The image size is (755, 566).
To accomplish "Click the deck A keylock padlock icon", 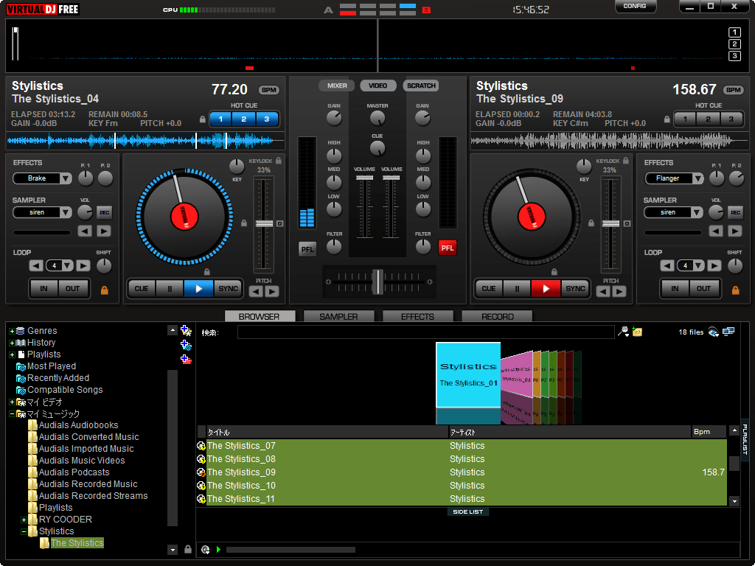I will pos(278,161).
